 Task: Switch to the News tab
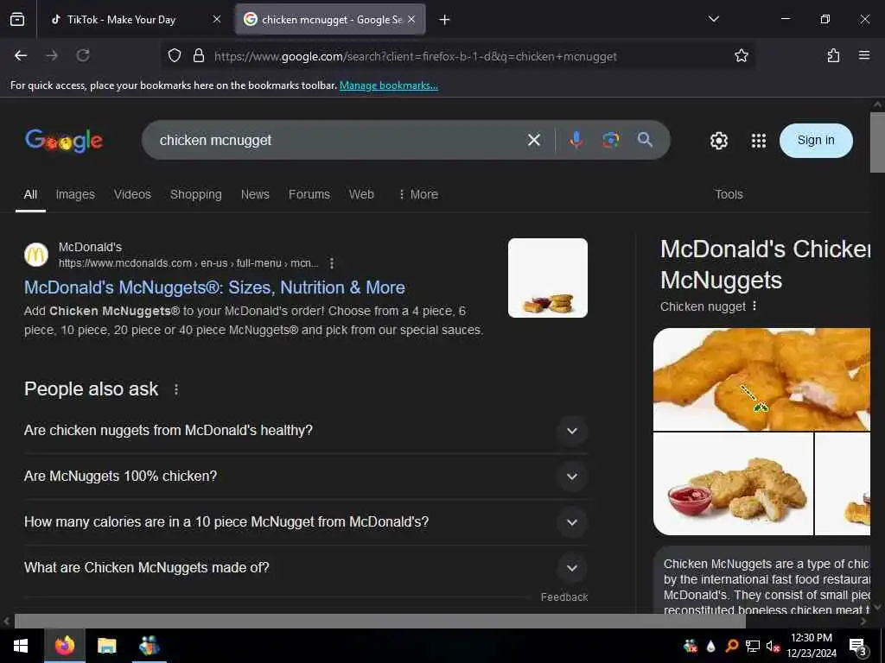tap(255, 194)
